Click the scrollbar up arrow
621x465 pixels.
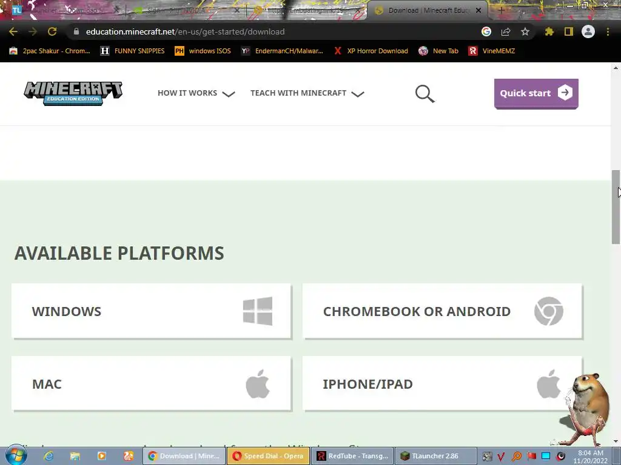[x=616, y=68]
